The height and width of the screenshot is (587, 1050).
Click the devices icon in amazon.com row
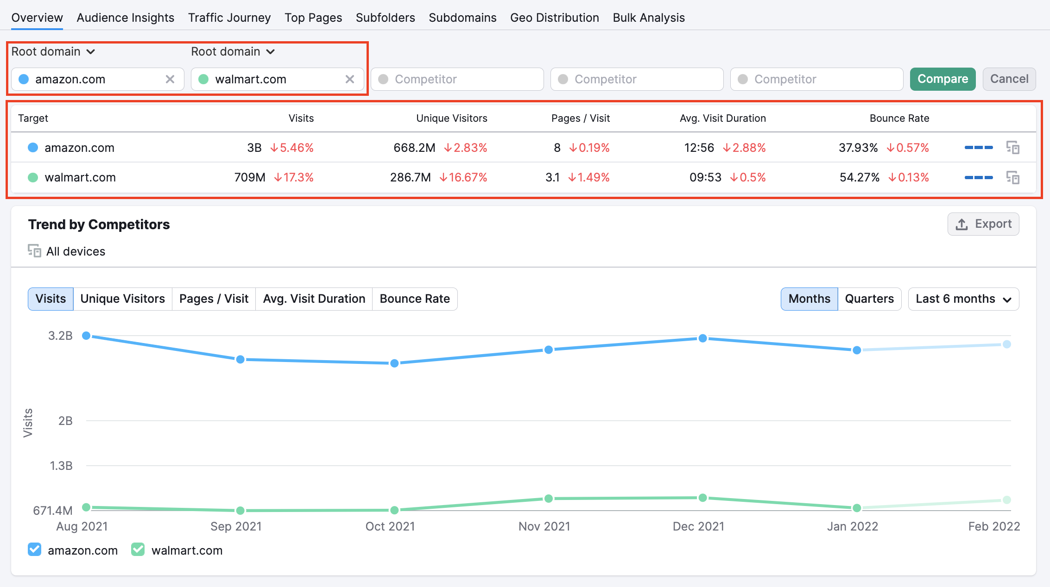[1013, 148]
